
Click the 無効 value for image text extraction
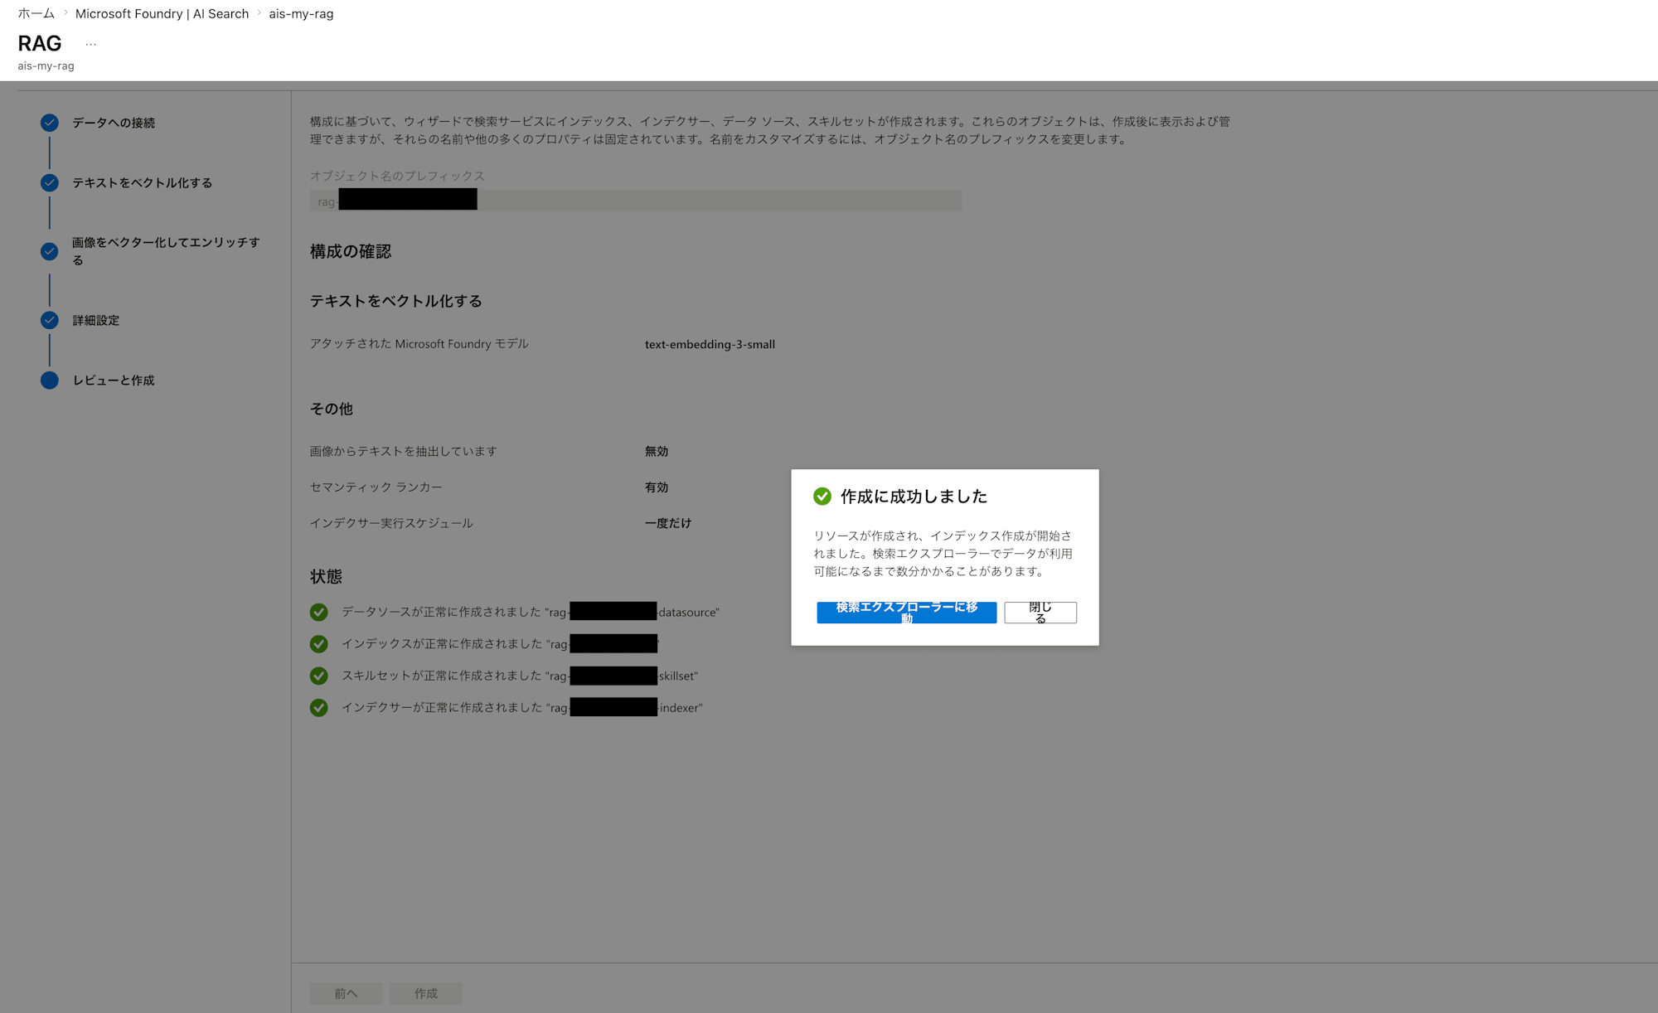(x=657, y=451)
